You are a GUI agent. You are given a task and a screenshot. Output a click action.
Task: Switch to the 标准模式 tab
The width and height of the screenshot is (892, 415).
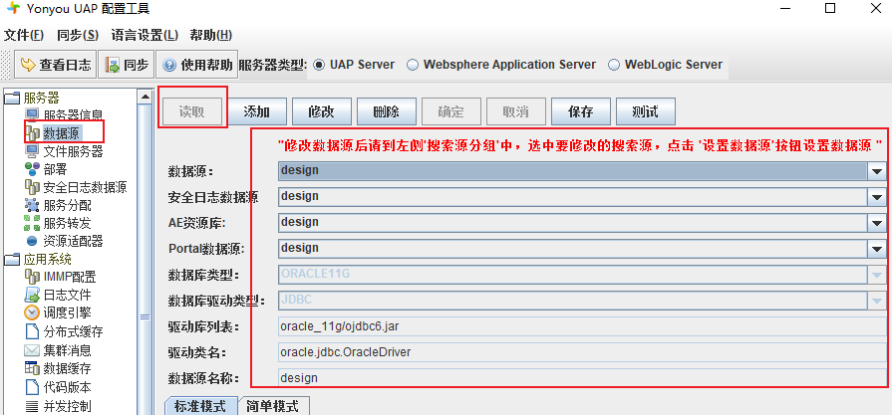199,406
